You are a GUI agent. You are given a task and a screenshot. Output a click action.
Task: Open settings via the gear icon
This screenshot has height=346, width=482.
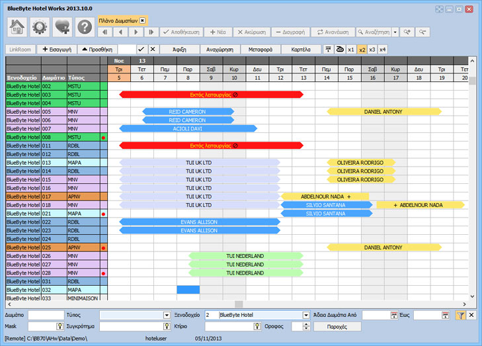click(40, 26)
